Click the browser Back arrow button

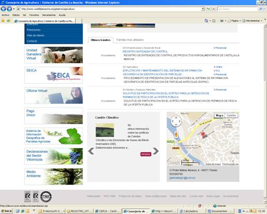click(4, 9)
